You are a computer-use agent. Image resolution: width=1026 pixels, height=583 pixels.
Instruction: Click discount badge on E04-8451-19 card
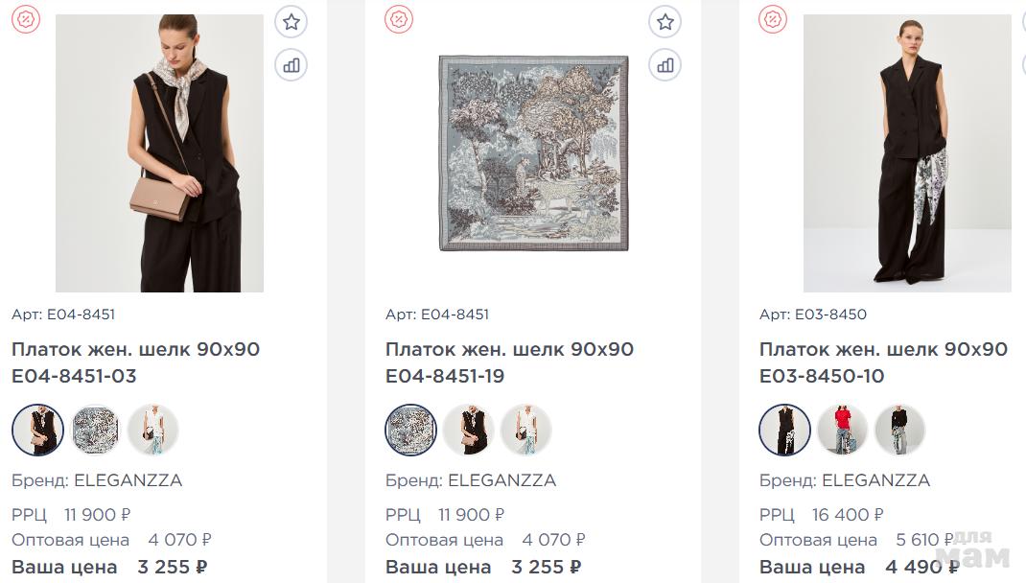[399, 19]
